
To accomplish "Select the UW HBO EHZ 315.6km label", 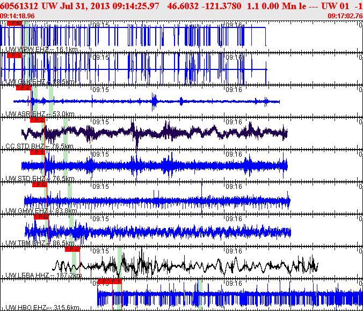I will pos(42,308).
